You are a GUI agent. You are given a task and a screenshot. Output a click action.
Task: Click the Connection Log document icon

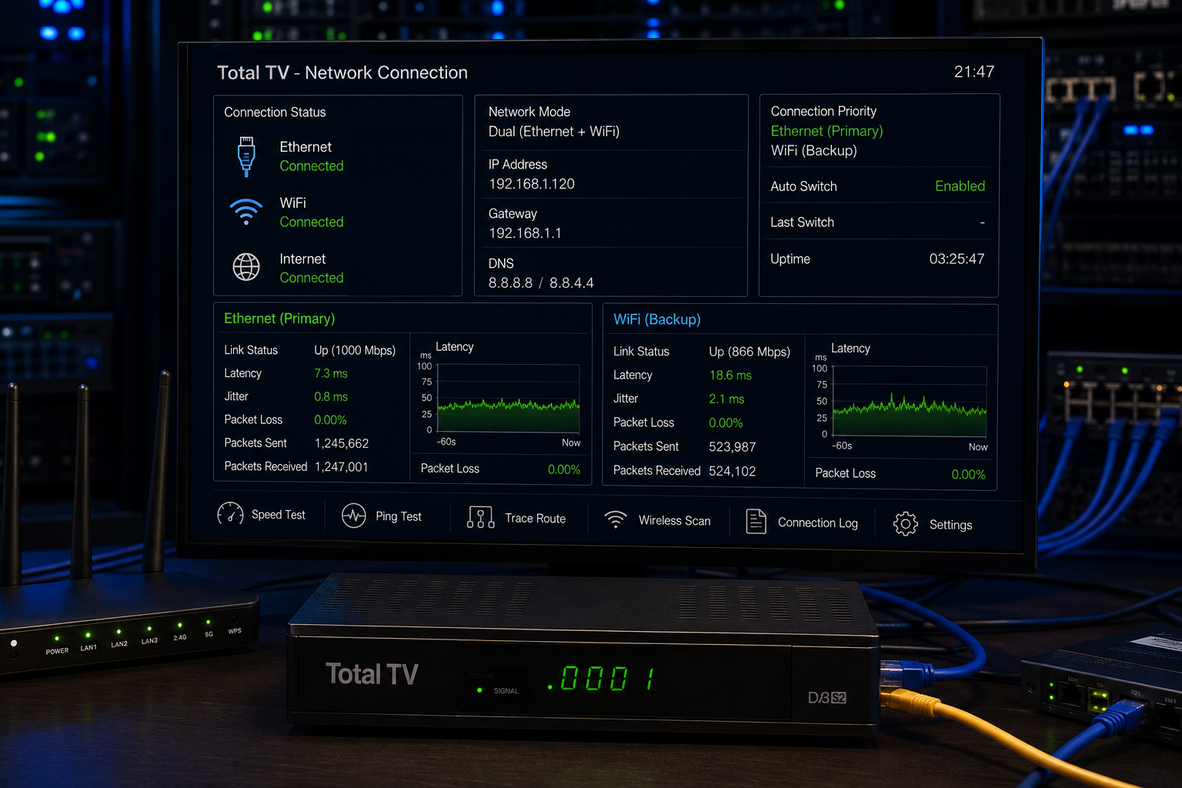point(756,521)
